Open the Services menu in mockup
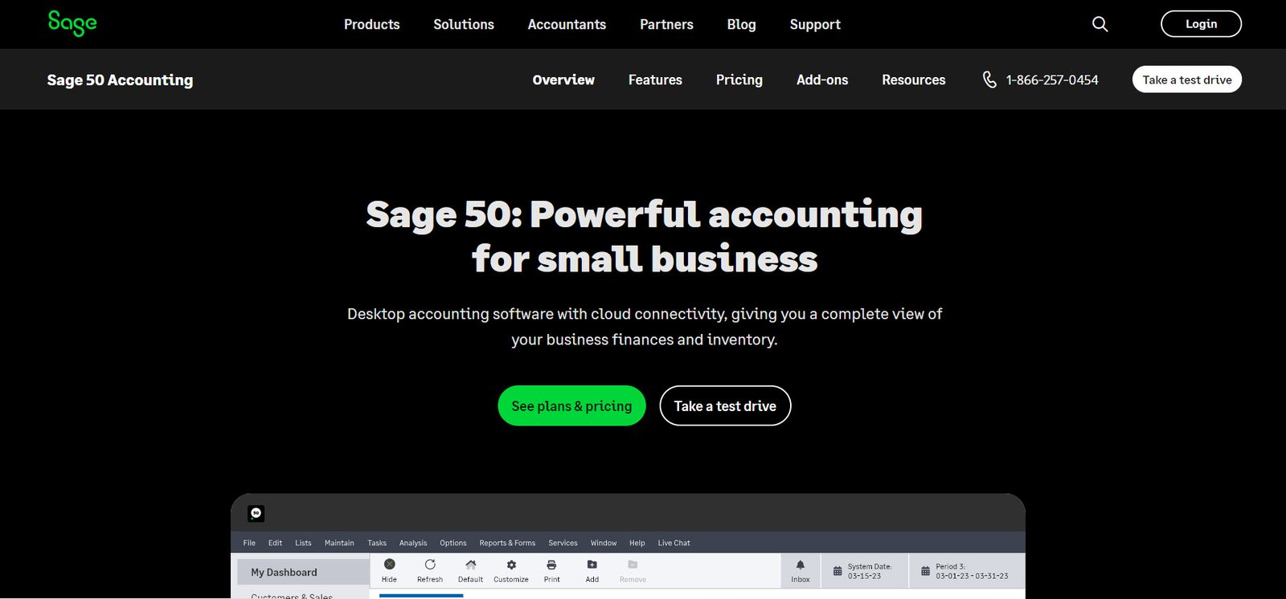This screenshot has width=1286, height=599. (563, 543)
